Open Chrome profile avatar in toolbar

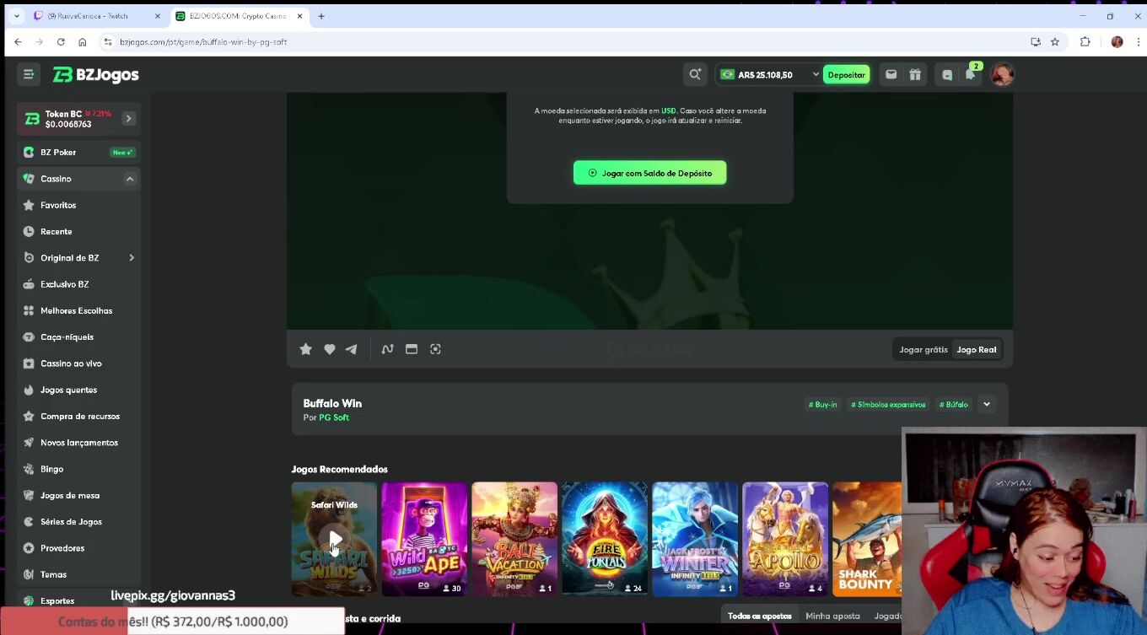tap(1117, 41)
